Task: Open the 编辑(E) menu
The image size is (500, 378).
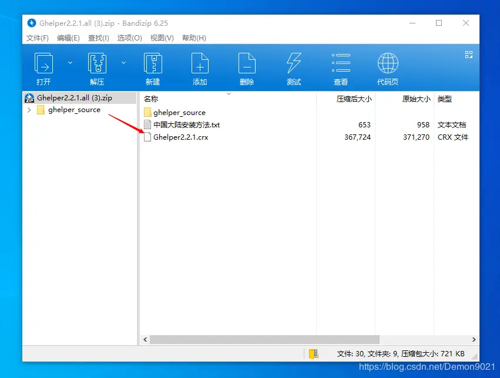Action: [x=68, y=38]
